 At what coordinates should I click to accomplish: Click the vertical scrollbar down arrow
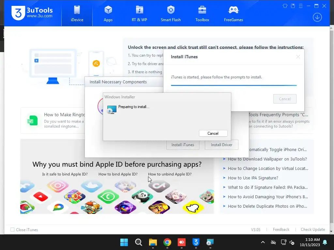point(331,231)
